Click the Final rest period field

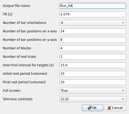point(93,82)
